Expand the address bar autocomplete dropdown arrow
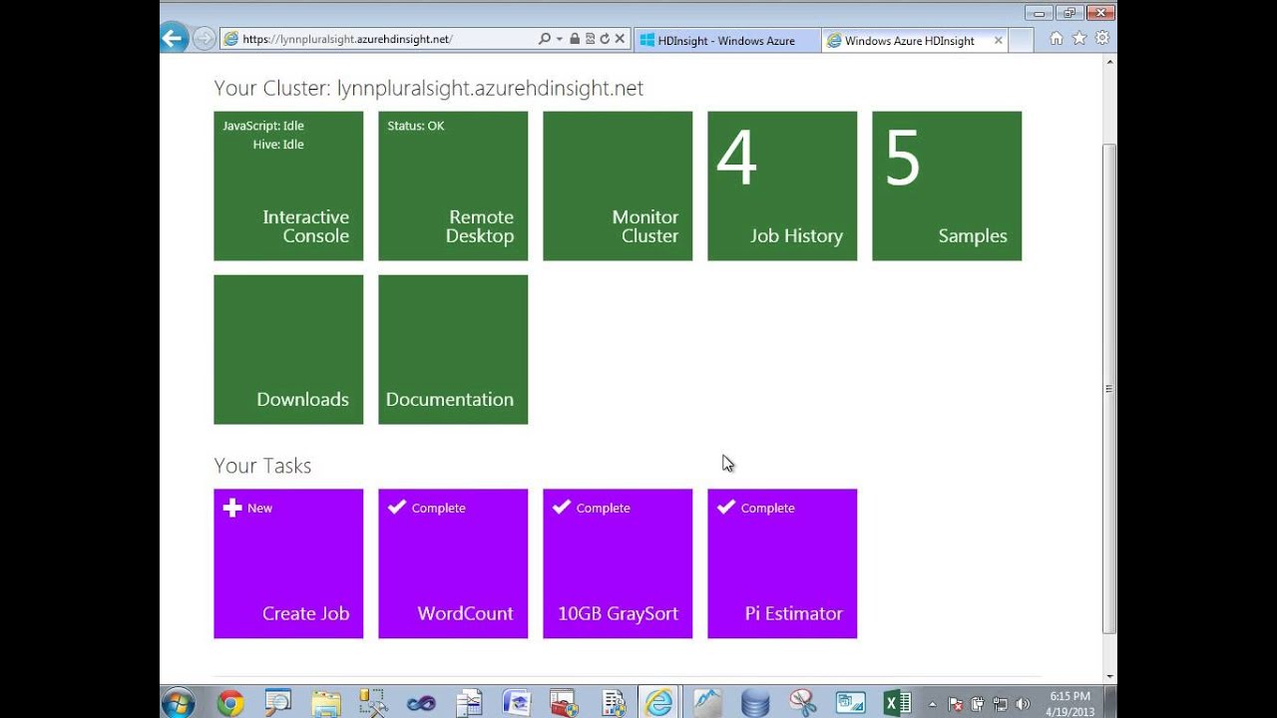This screenshot has width=1277, height=718. tap(560, 39)
